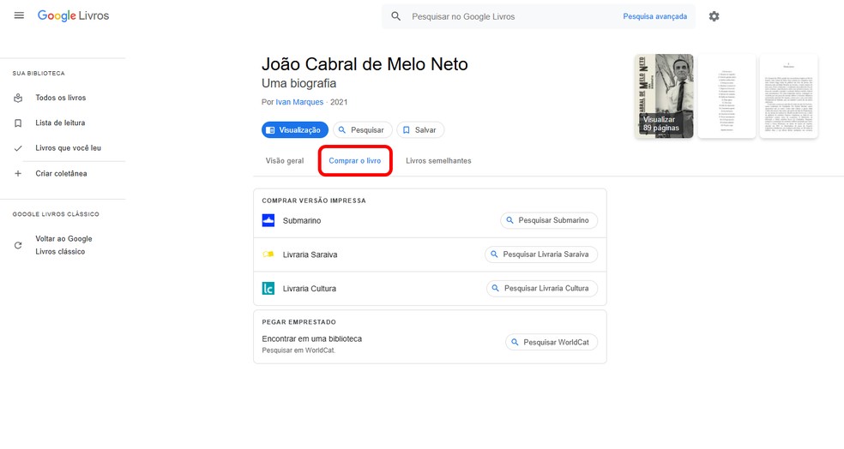Click Encontrar em uma biblioteca text

point(311,338)
